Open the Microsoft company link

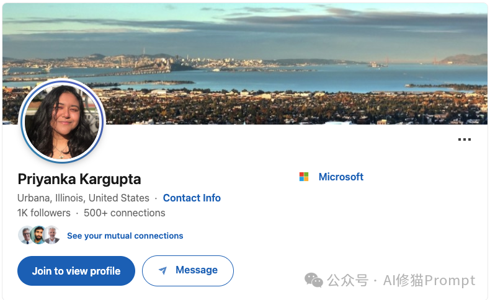[341, 177]
